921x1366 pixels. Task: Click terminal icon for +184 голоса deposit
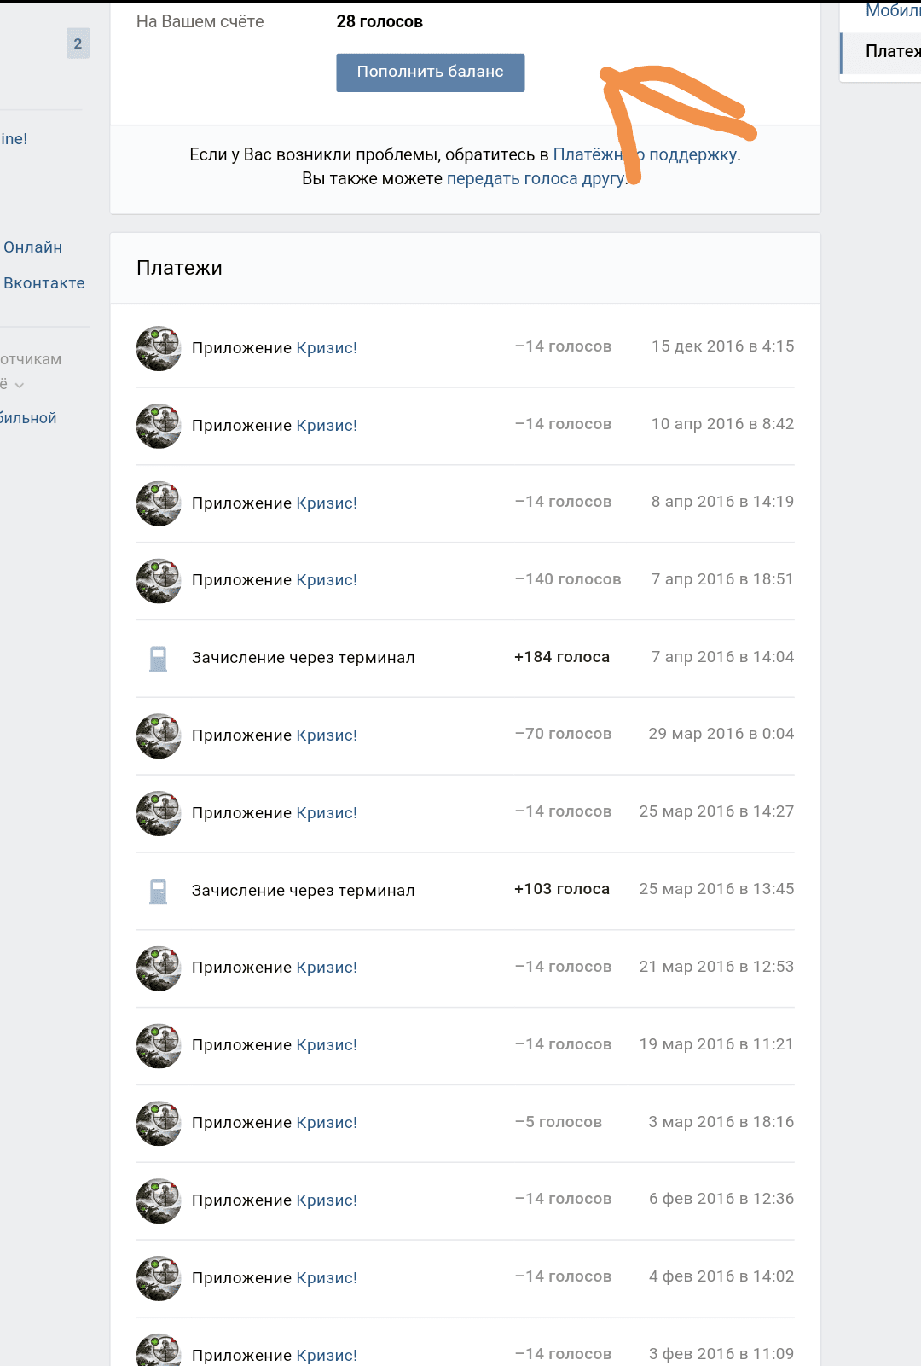pos(159,659)
